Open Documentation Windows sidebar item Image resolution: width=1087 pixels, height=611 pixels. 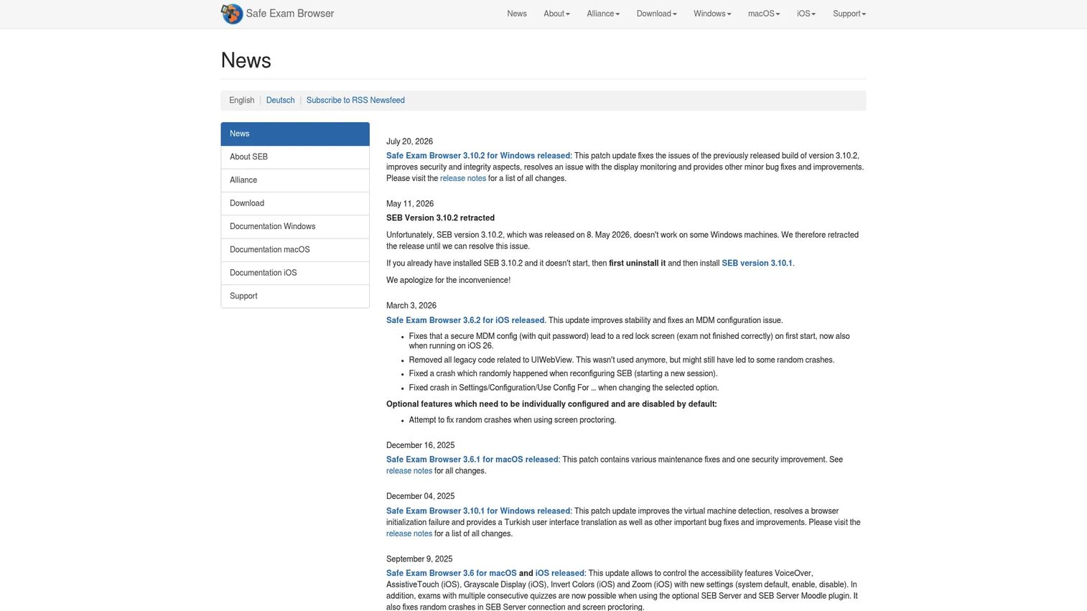pyautogui.click(x=295, y=227)
